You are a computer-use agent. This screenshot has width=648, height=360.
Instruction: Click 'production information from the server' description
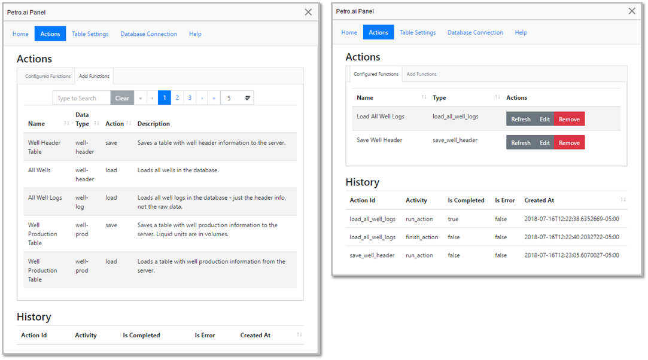(211, 266)
